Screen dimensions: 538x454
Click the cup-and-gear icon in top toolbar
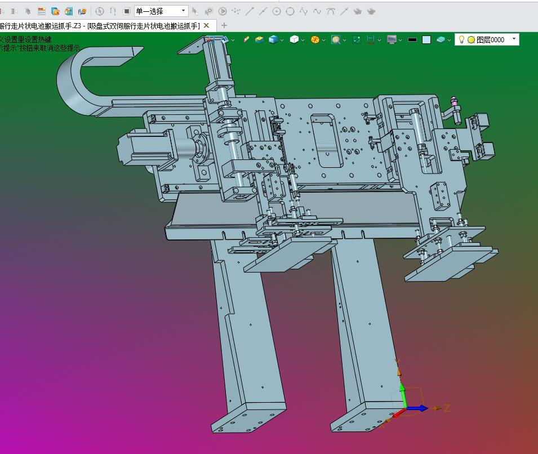pos(82,11)
